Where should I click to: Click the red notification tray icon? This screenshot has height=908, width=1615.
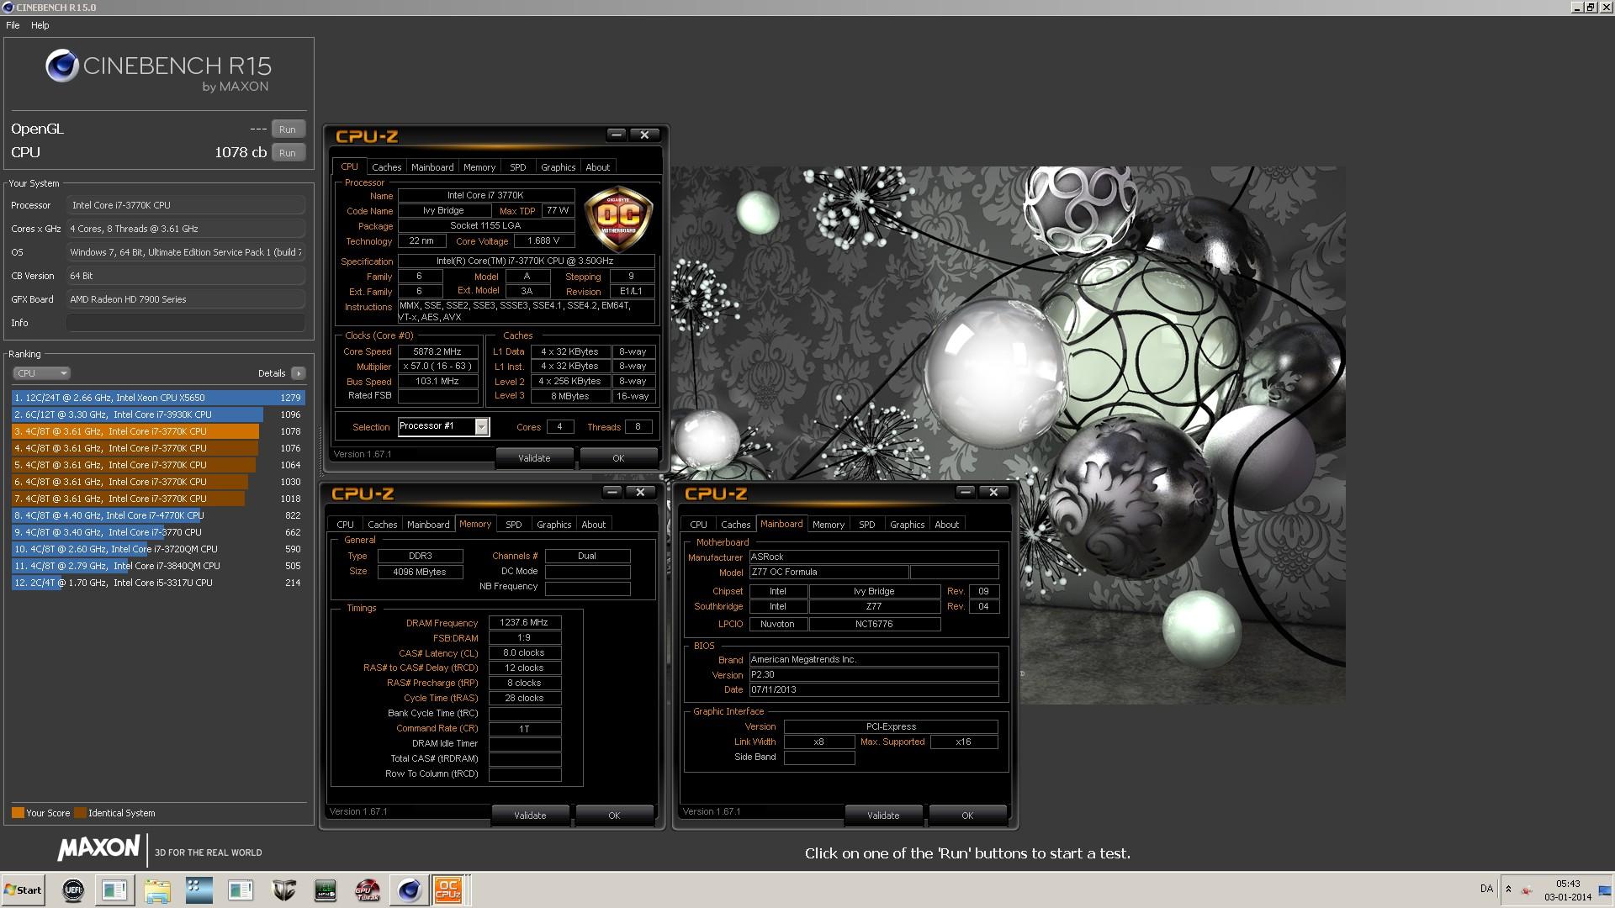[x=1528, y=890]
